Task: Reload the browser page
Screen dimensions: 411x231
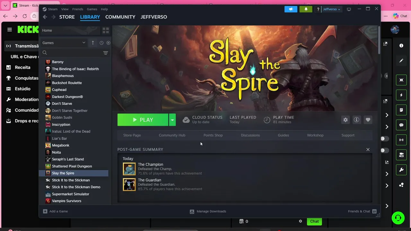Action: (25, 16)
